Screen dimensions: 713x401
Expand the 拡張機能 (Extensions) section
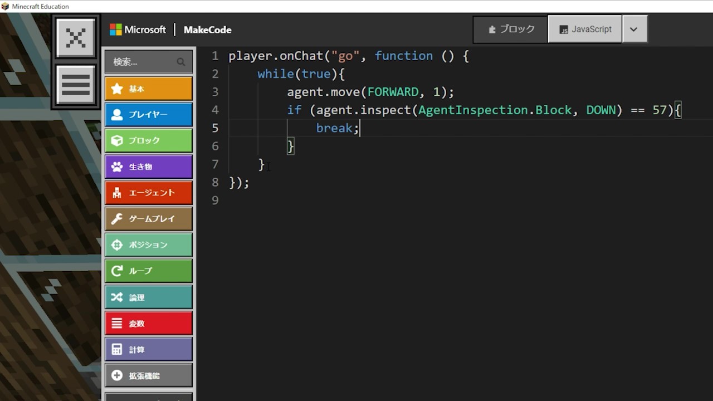[x=148, y=375]
